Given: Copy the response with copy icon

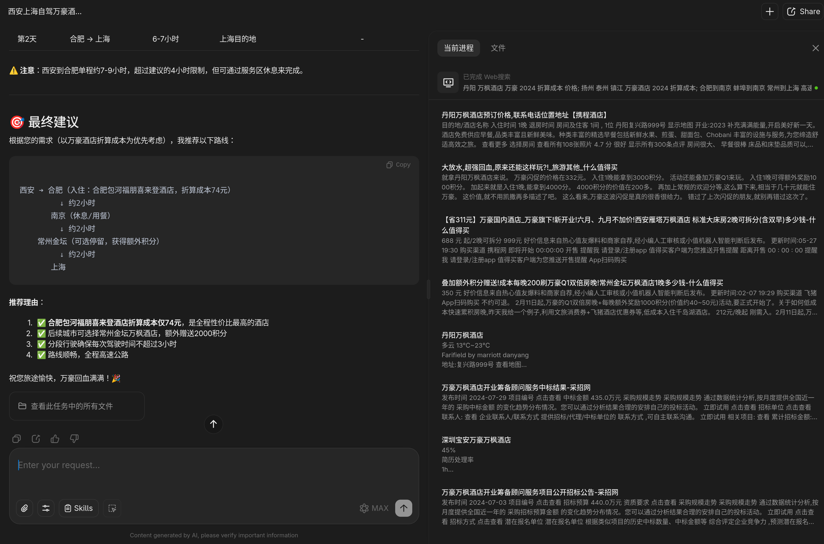Looking at the screenshot, I should tap(16, 439).
